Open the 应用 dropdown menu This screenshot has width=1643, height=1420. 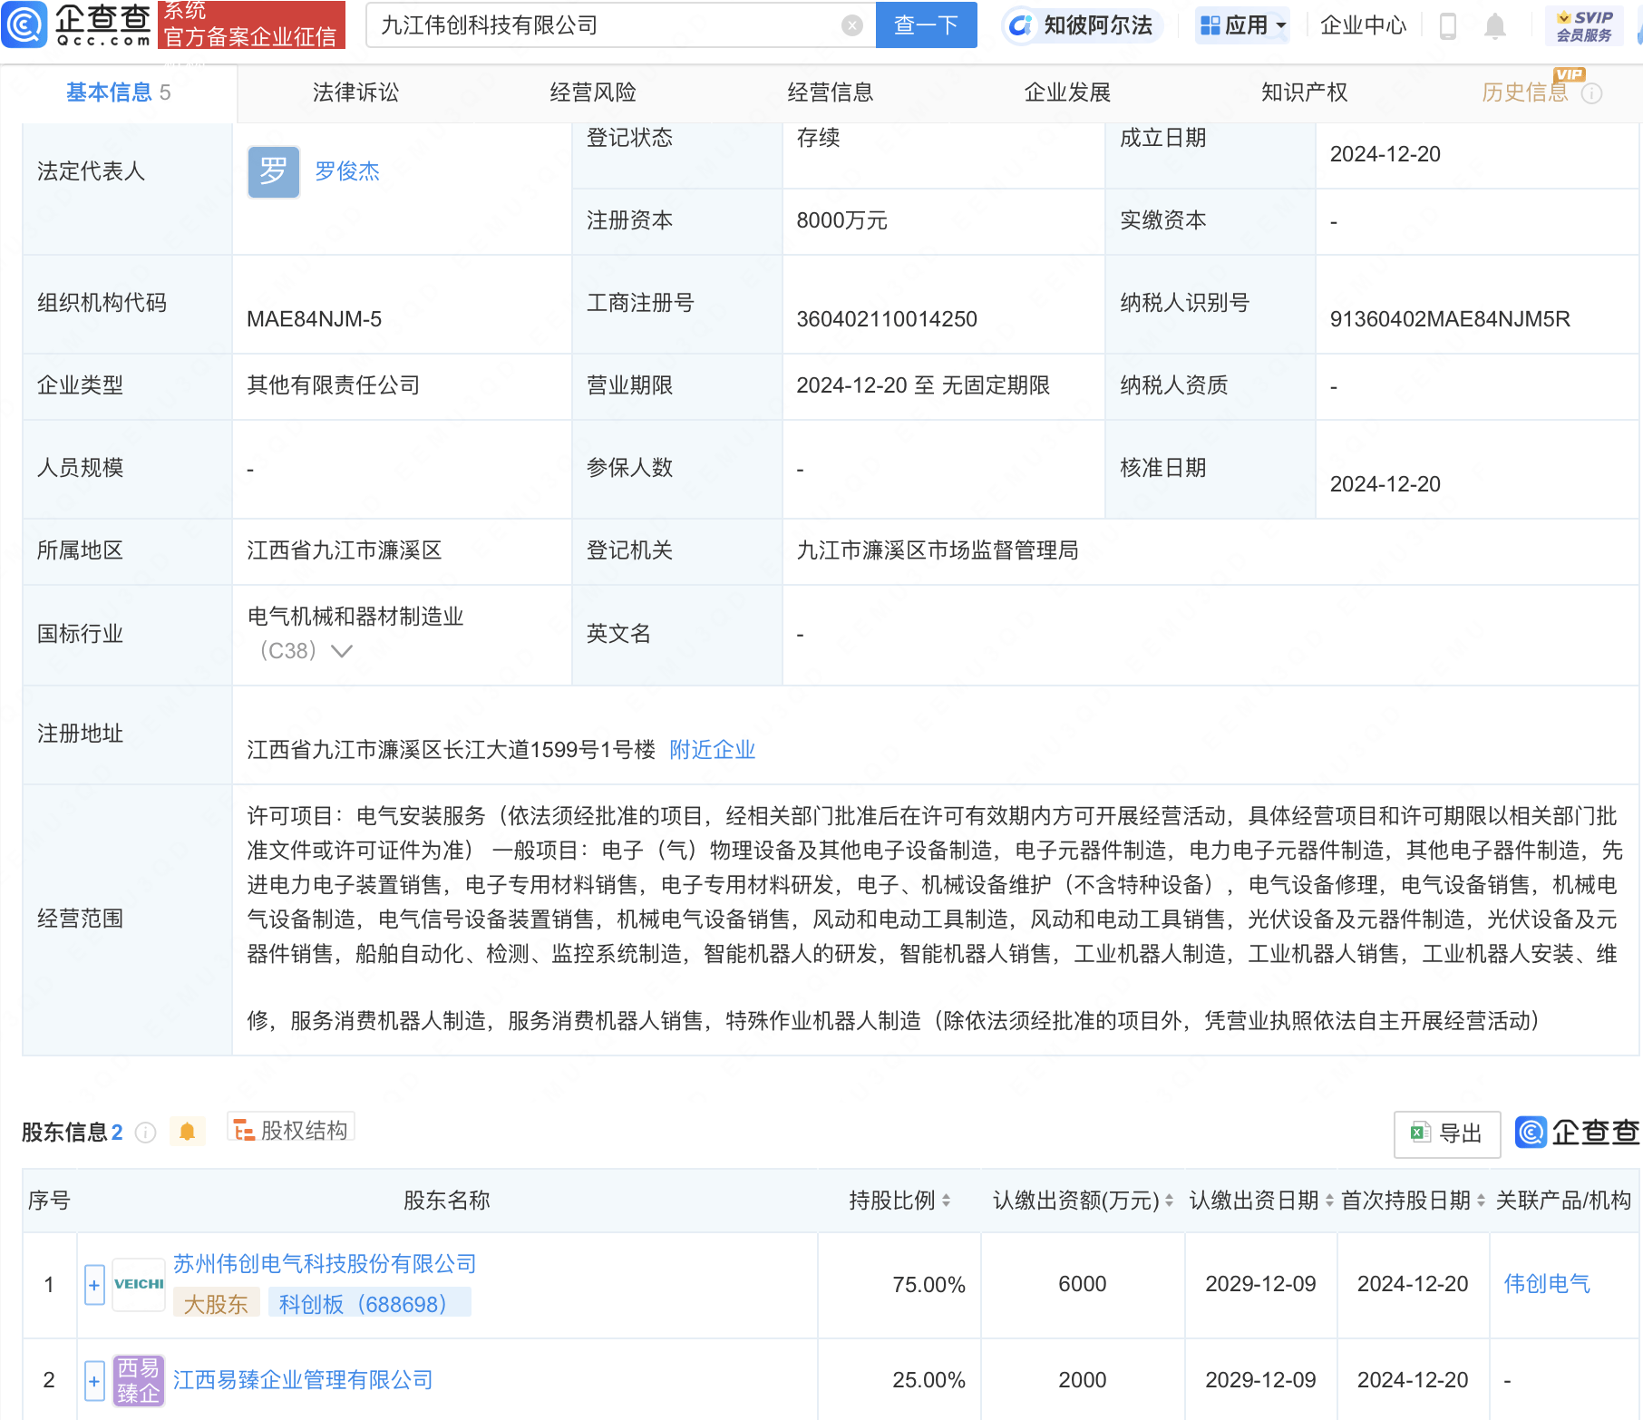click(1242, 25)
